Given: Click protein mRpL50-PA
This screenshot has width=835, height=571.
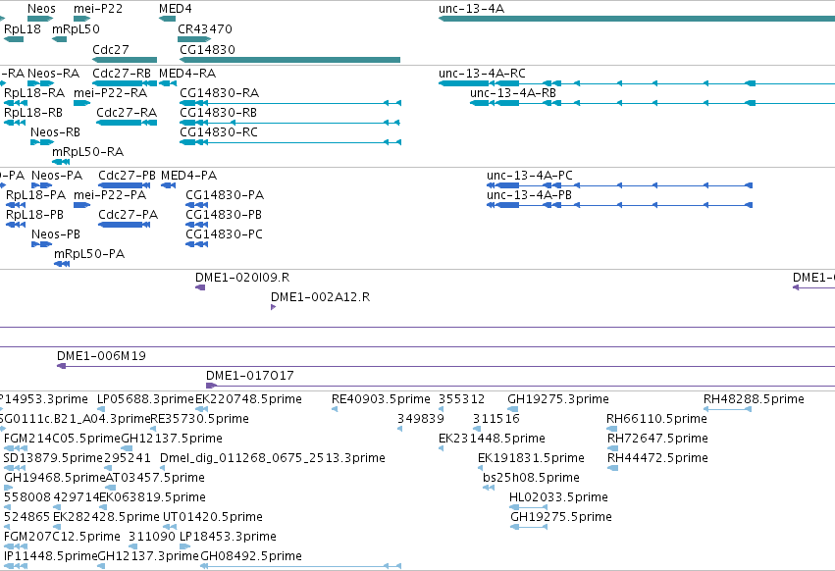Looking at the screenshot, I should (x=62, y=264).
